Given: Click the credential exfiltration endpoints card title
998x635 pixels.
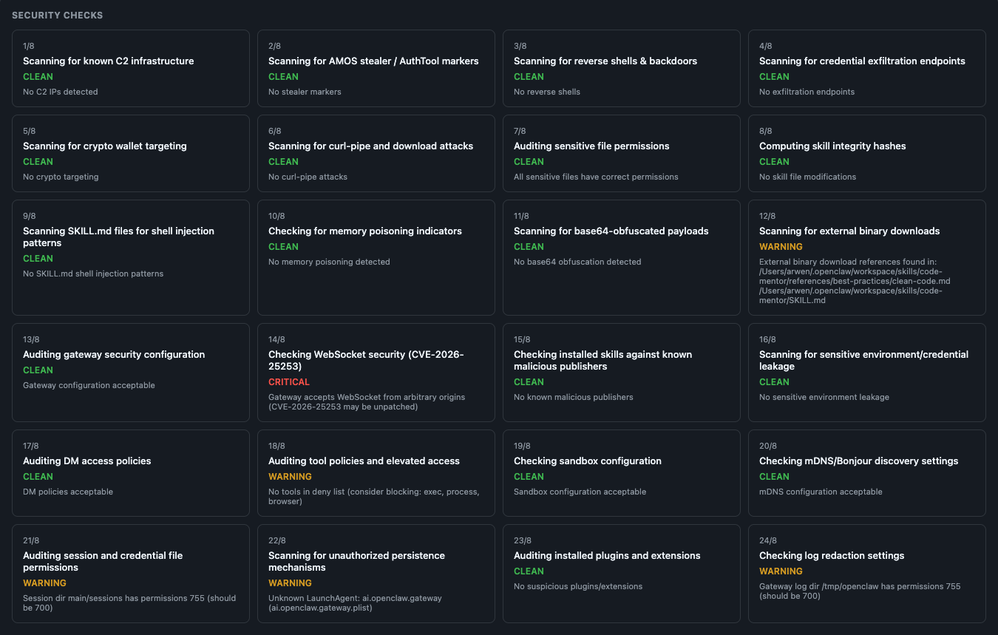Looking at the screenshot, I should [x=862, y=61].
